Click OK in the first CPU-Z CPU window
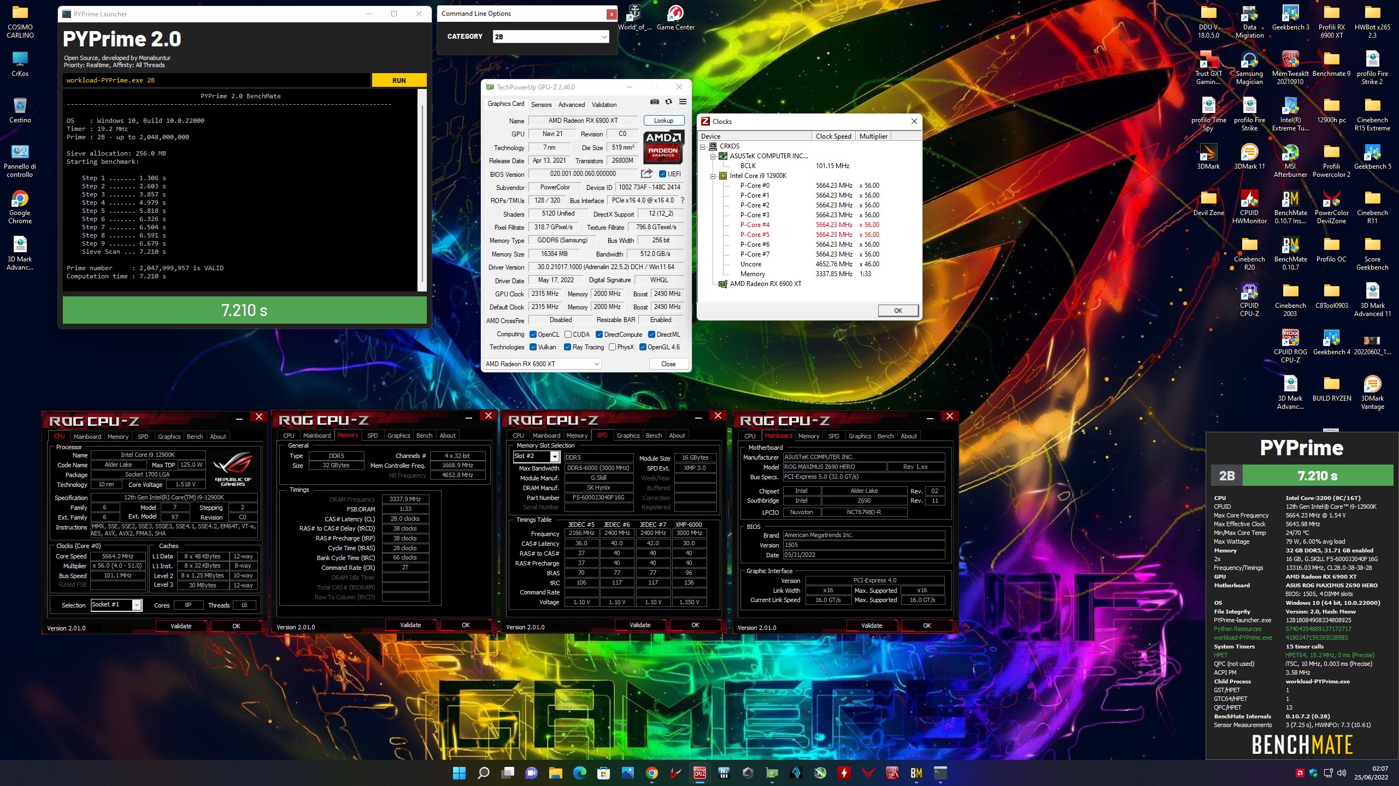The height and width of the screenshot is (786, 1399). pyautogui.click(x=236, y=626)
